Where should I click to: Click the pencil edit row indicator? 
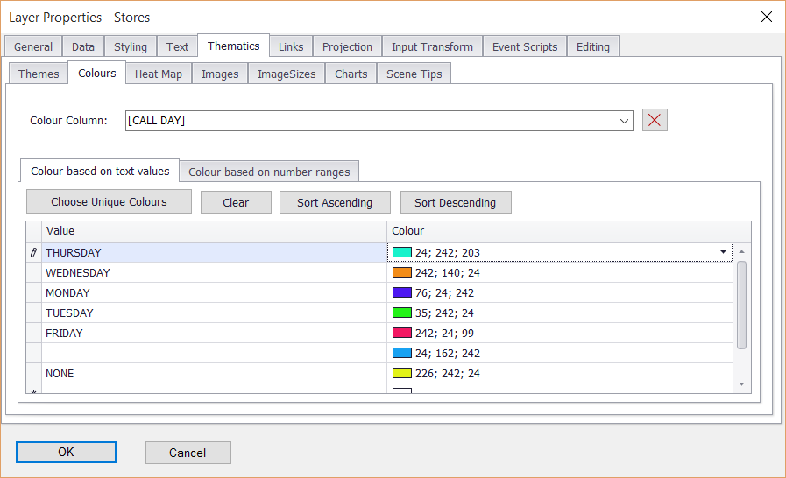tap(34, 253)
